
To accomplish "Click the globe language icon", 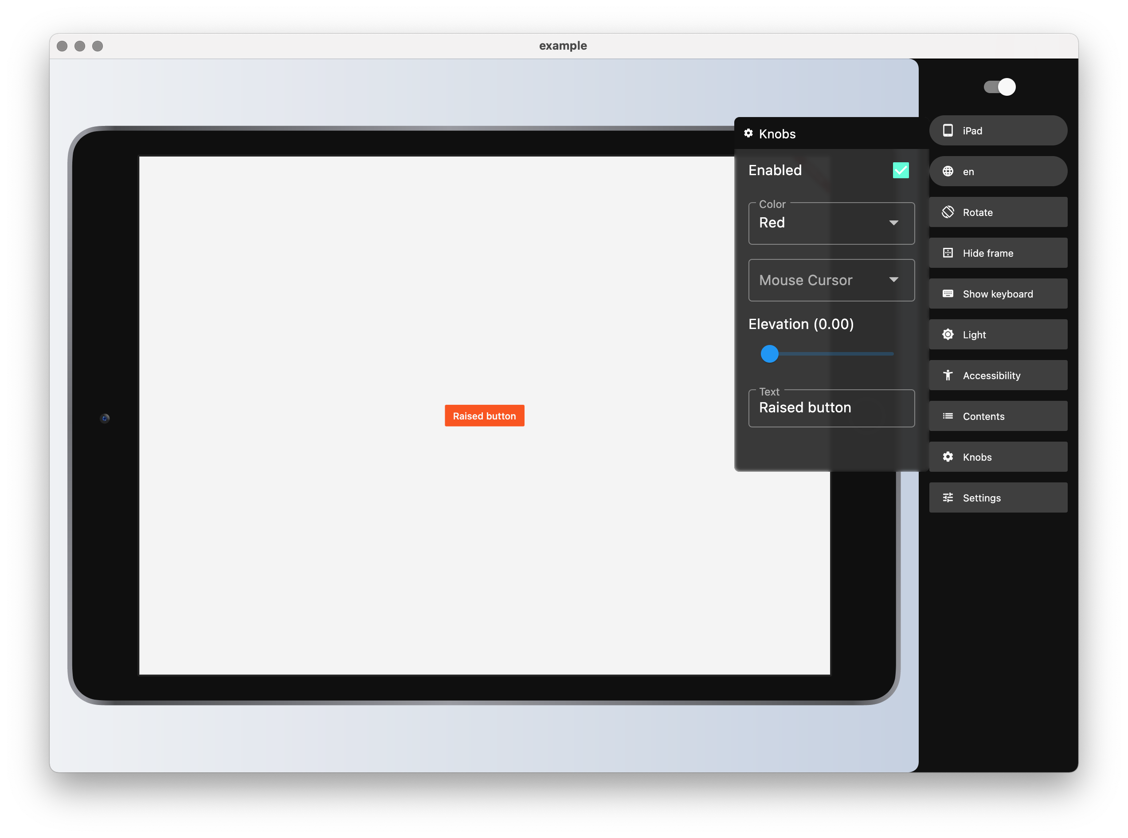I will (948, 172).
